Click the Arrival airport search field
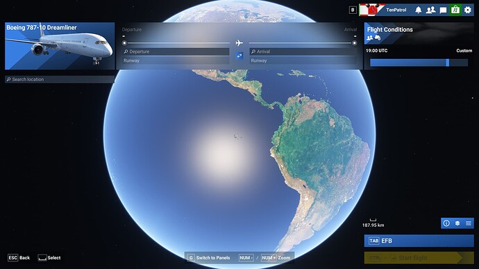The height and width of the screenshot is (269, 479). point(303,51)
